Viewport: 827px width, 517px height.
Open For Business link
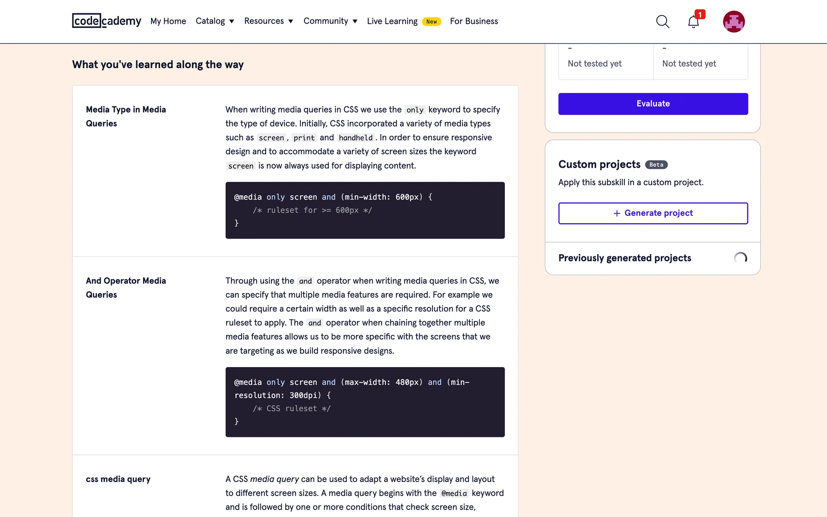click(x=474, y=21)
